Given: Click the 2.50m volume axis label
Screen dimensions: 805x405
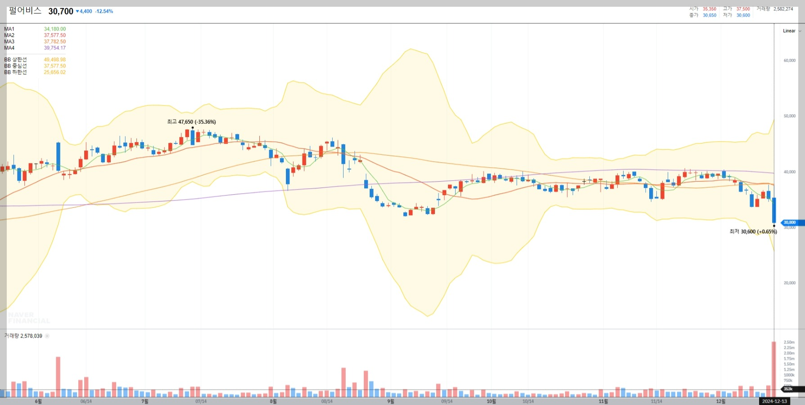Looking at the screenshot, I should (x=789, y=342).
